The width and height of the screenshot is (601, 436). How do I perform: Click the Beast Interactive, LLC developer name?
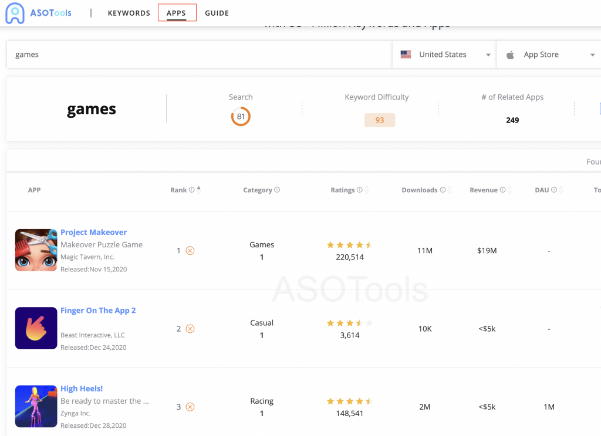point(93,335)
